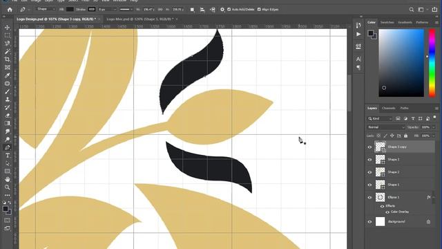The height and width of the screenshot is (249, 442).
Task: Hide the Shape 3 copy layer
Action: (369, 147)
